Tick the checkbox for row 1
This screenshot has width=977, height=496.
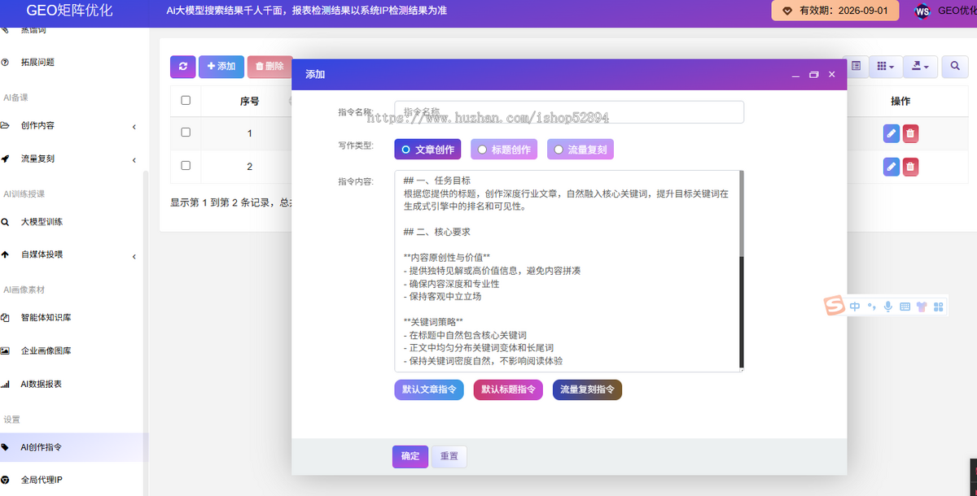[186, 132]
